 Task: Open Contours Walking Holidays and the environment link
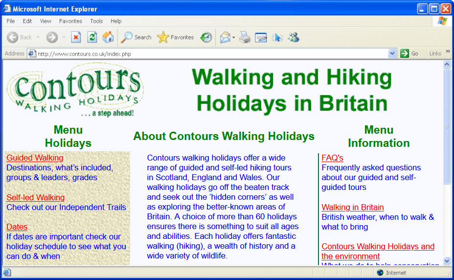(378, 251)
